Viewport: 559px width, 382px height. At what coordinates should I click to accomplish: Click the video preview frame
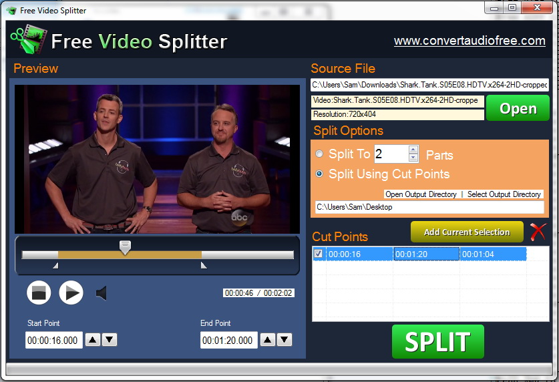(x=157, y=159)
